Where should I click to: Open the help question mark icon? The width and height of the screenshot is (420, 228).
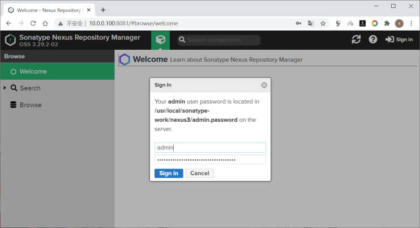[x=373, y=40]
